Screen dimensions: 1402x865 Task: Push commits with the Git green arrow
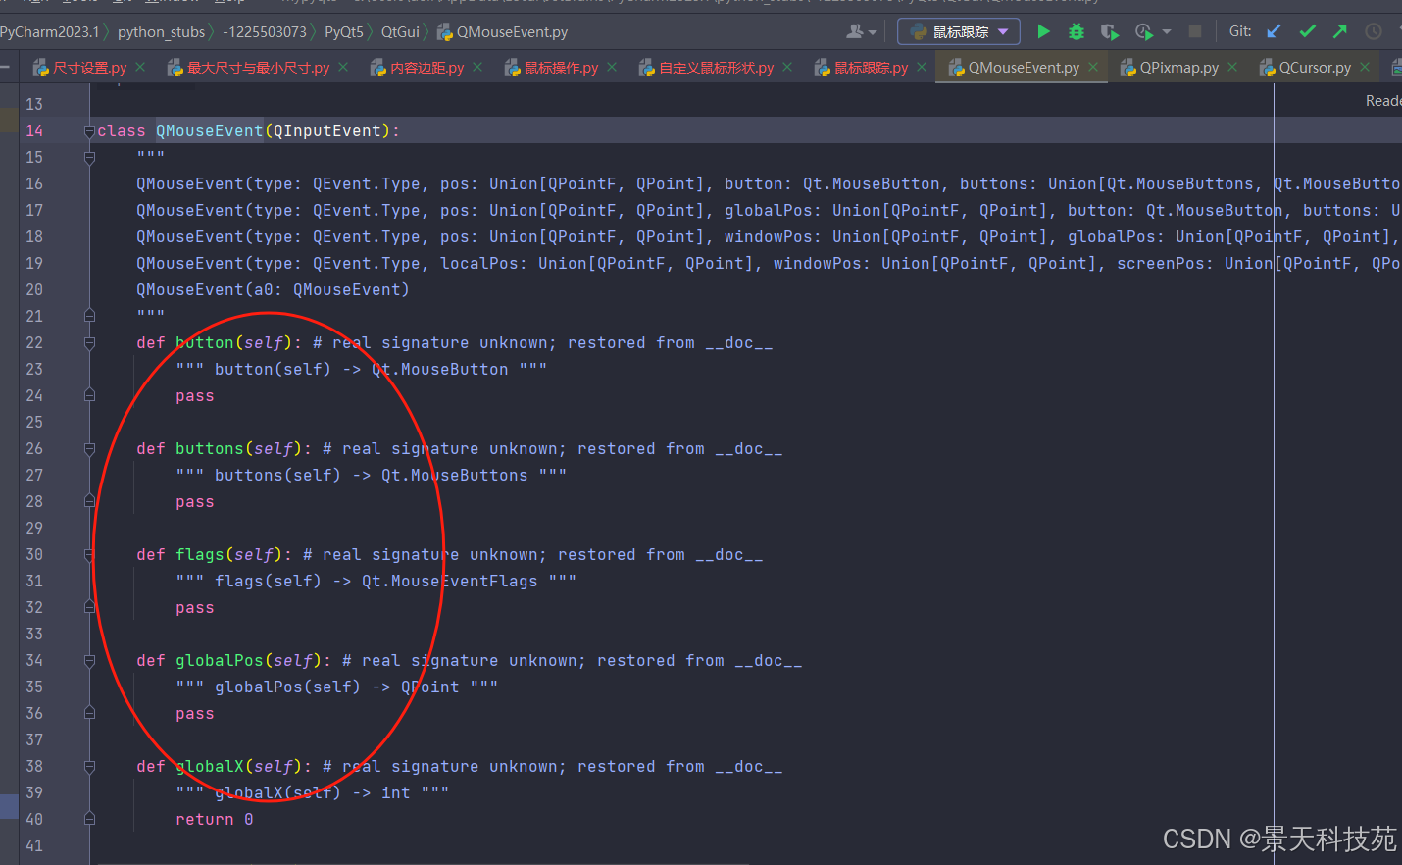click(x=1340, y=31)
